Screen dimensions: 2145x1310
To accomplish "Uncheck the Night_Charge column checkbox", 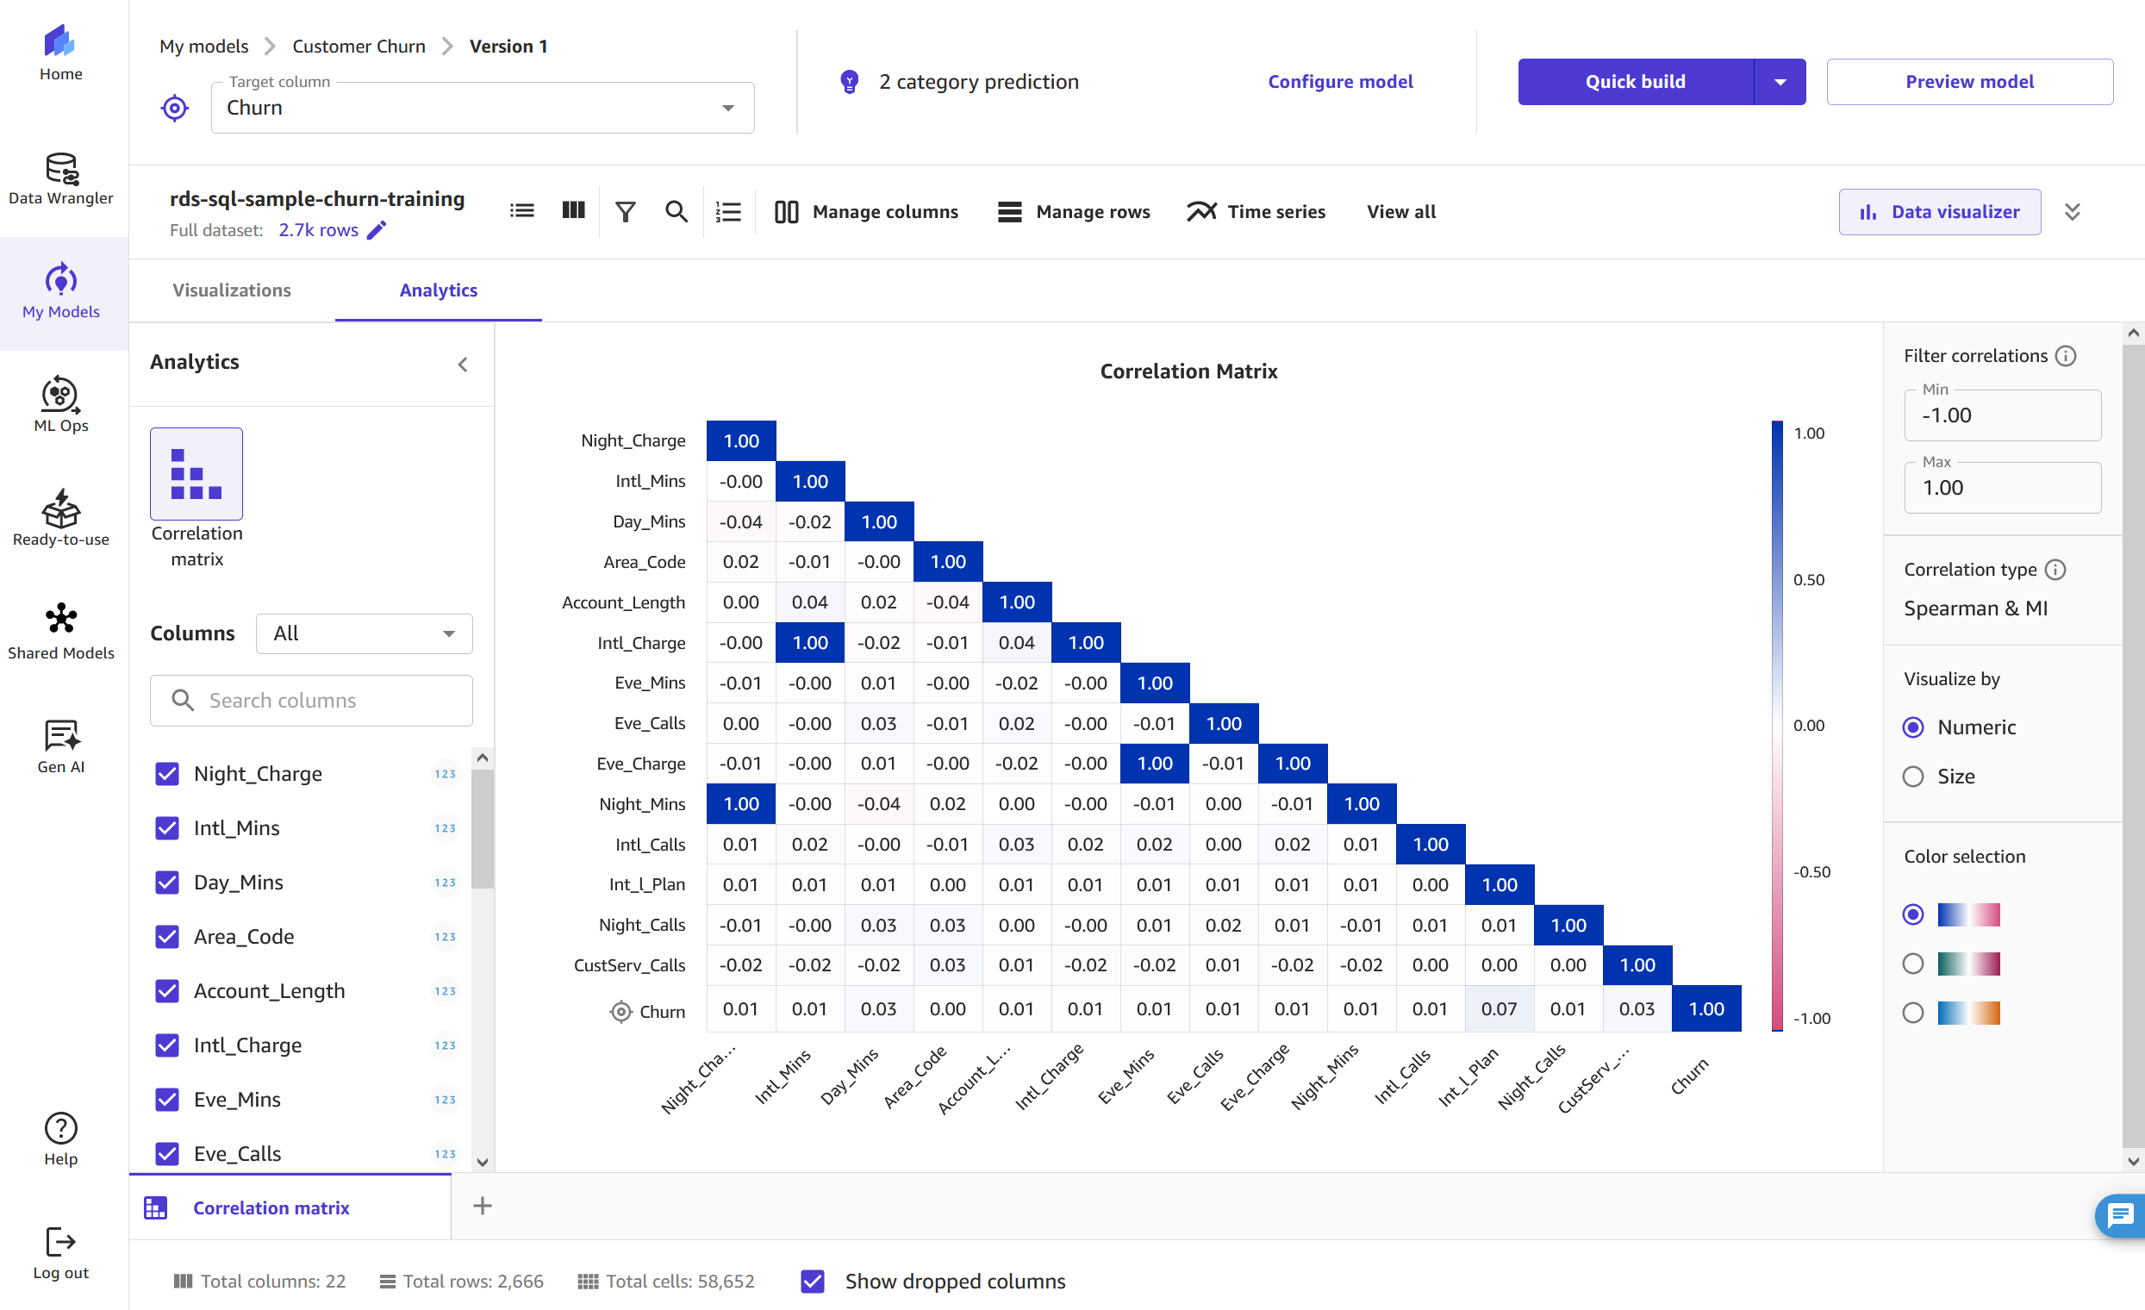I will coord(167,774).
